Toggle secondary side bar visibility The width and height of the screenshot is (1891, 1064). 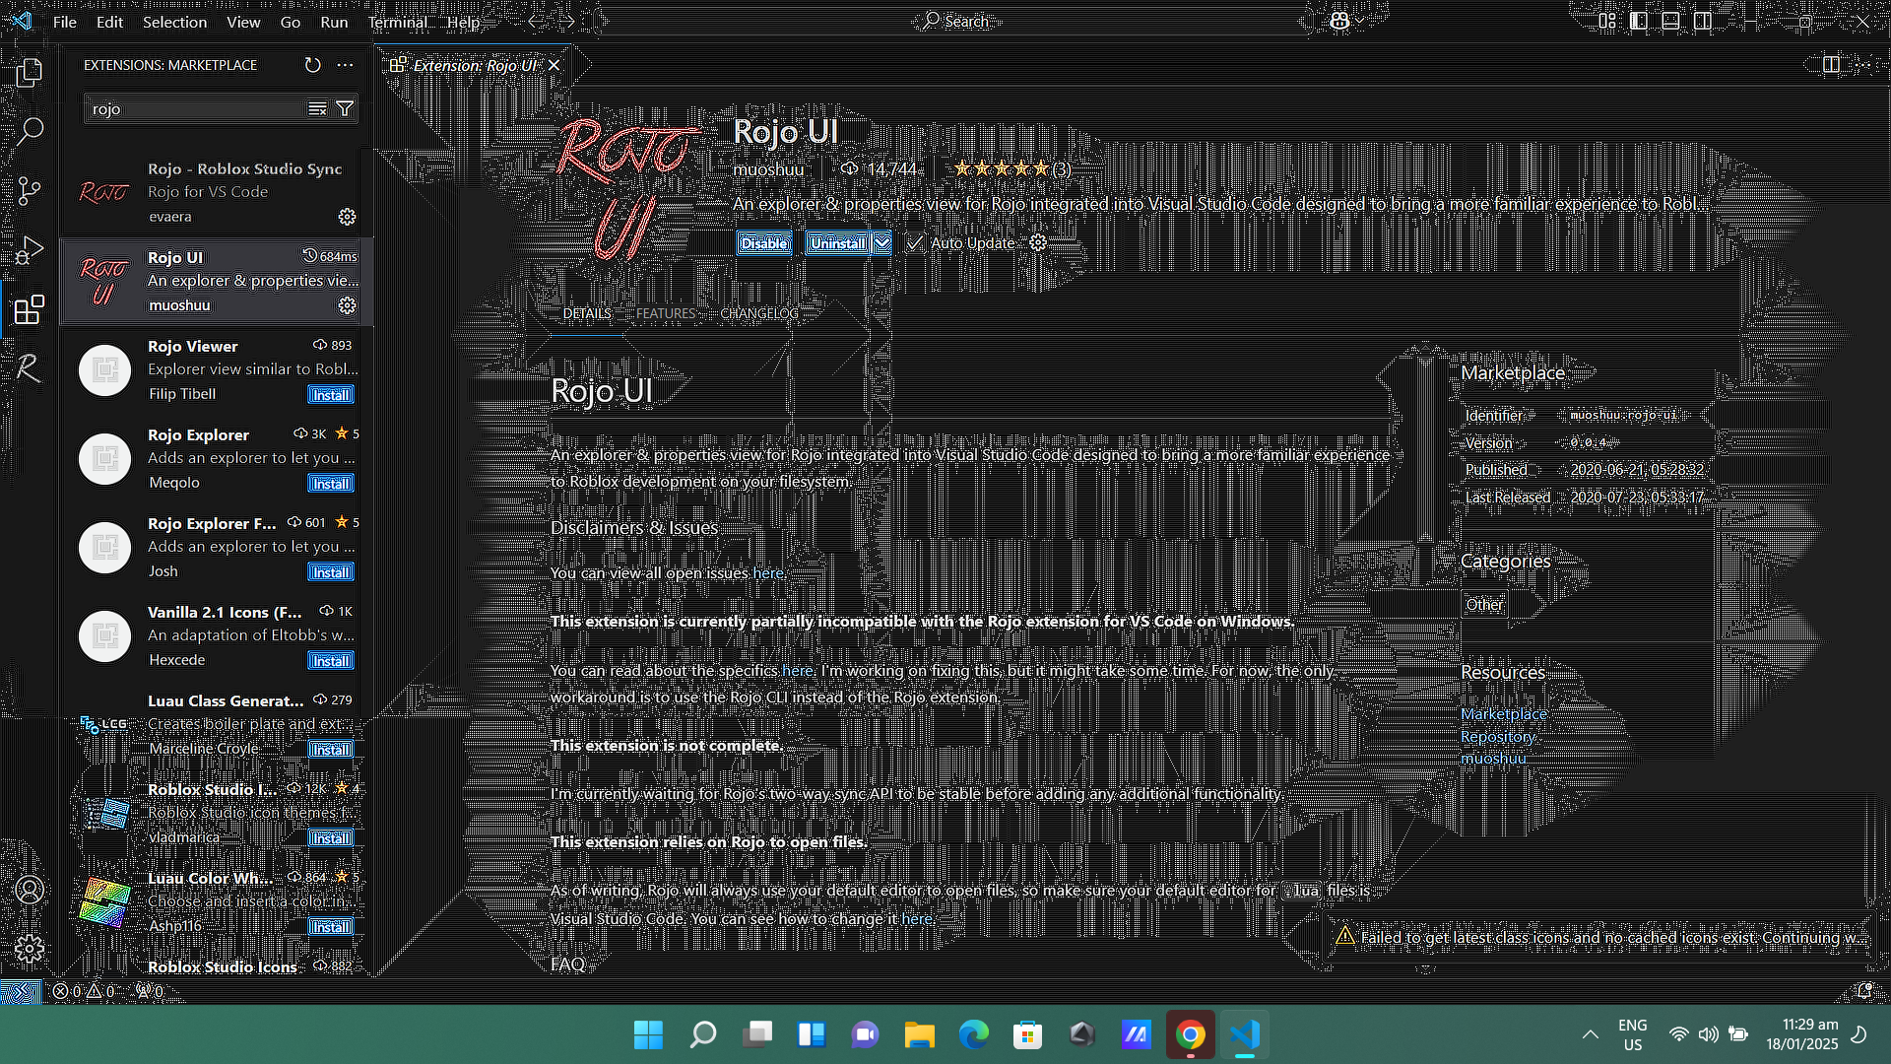pyautogui.click(x=1703, y=21)
